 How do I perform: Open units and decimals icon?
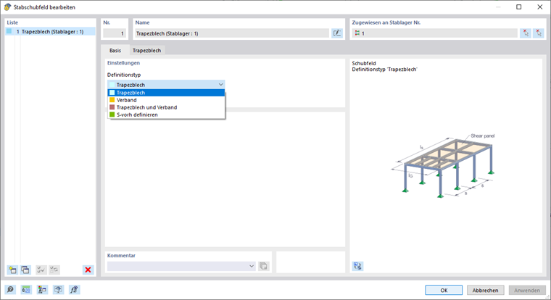coord(26,289)
